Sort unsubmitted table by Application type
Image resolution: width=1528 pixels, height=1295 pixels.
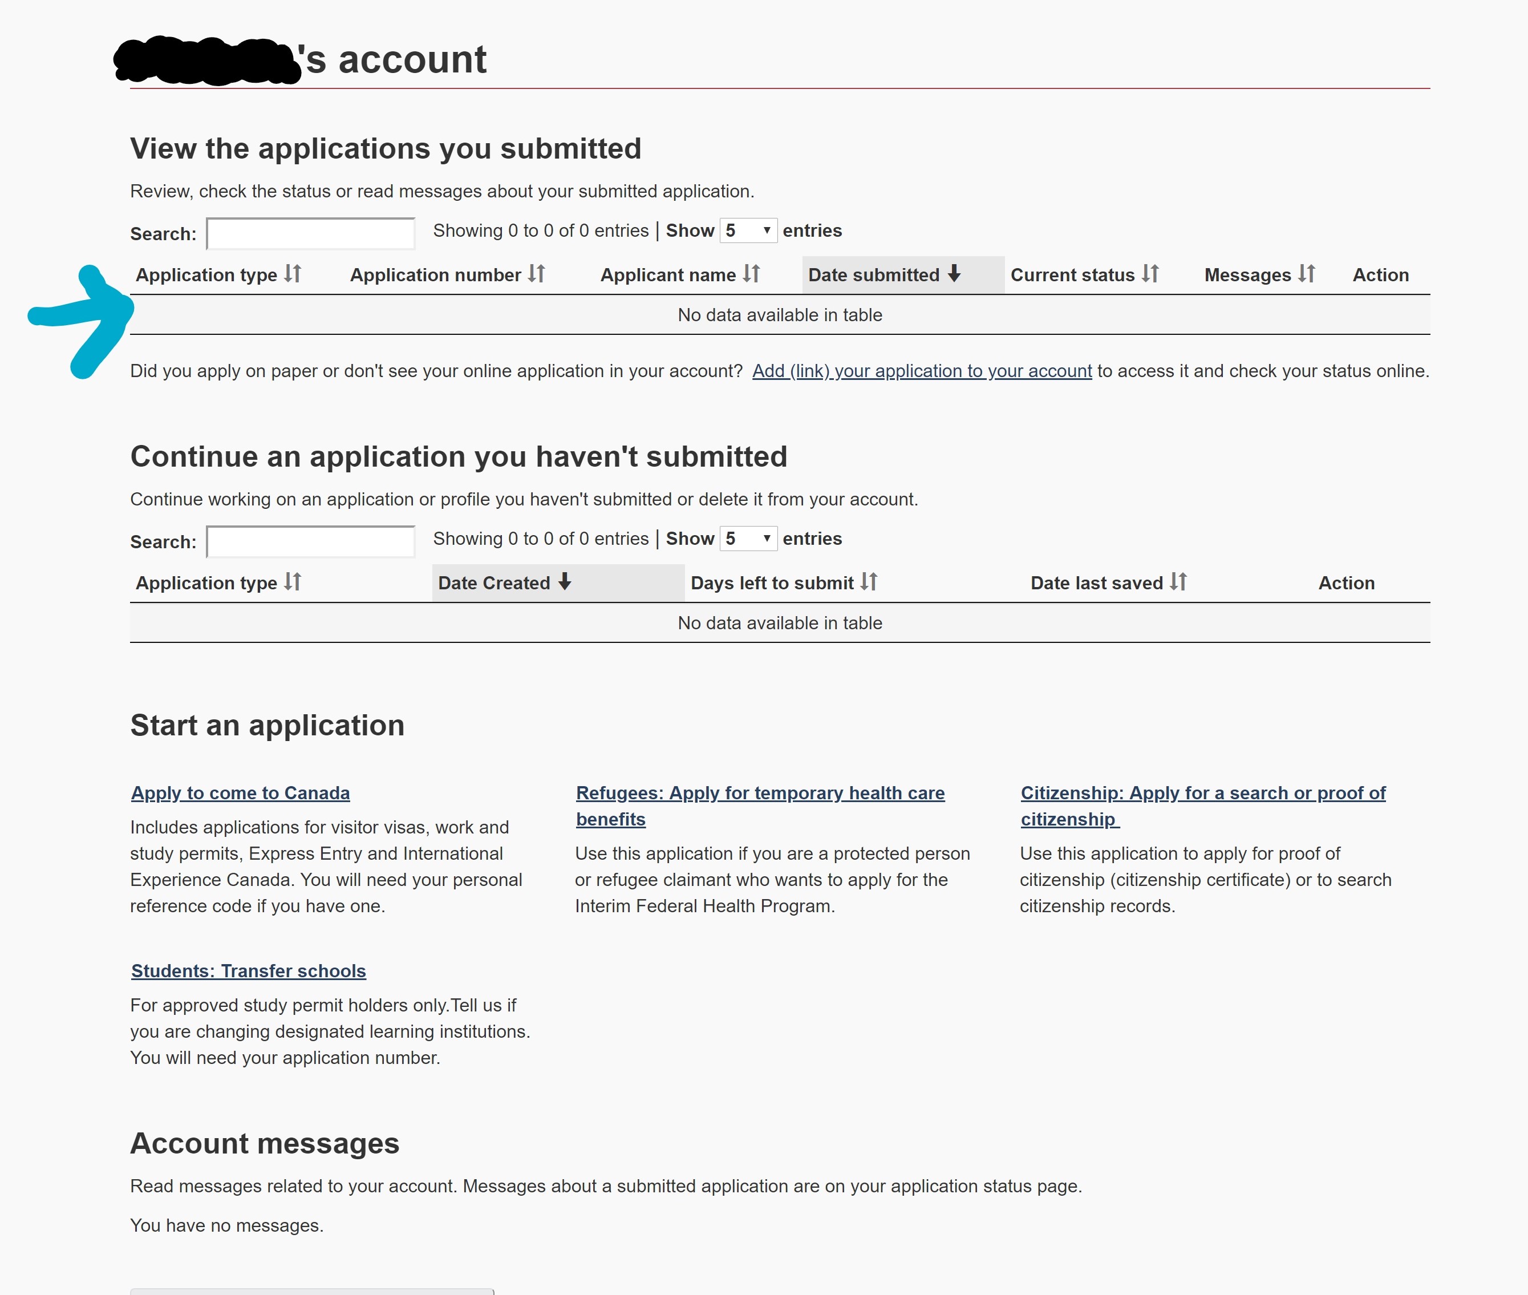[x=218, y=584]
